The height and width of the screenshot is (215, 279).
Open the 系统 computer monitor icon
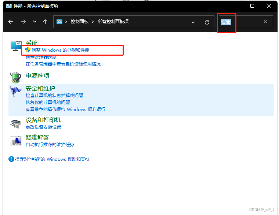(x=16, y=46)
